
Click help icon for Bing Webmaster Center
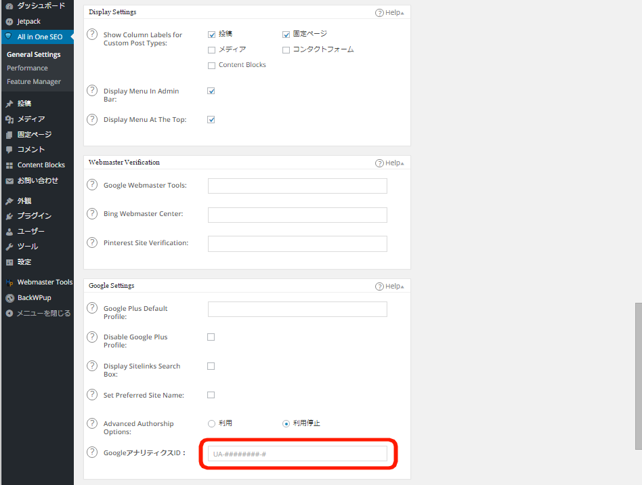[92, 213]
